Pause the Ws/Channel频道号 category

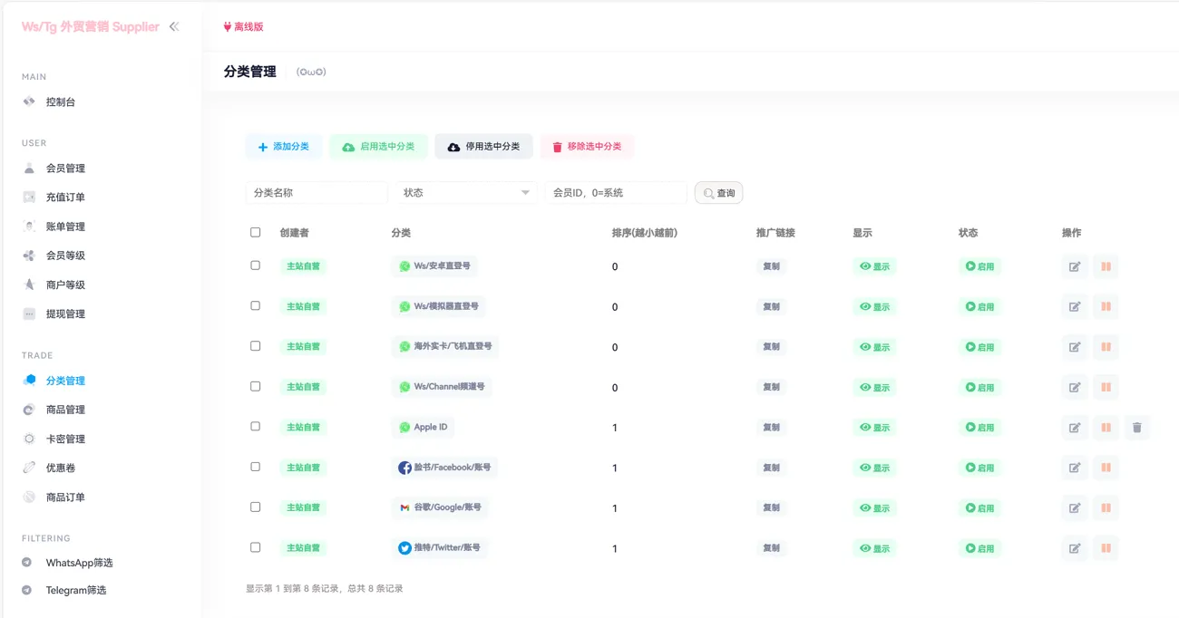pos(1106,387)
